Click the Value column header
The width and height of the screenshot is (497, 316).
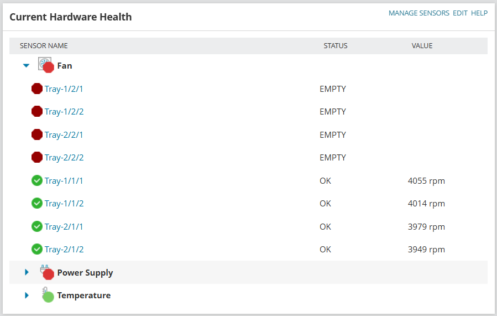pos(422,45)
